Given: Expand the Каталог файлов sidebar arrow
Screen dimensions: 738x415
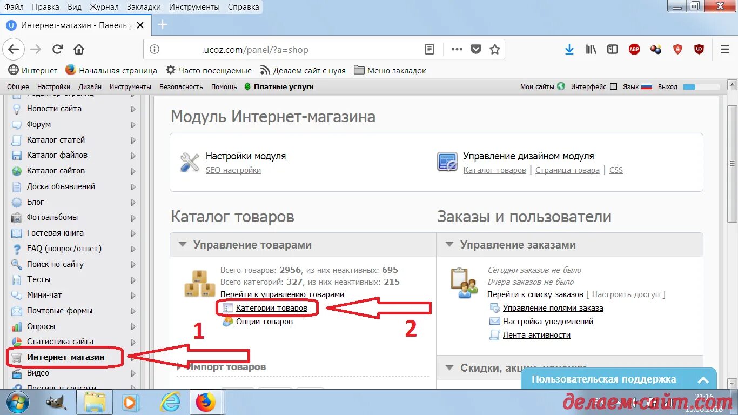Looking at the screenshot, I should coord(132,156).
